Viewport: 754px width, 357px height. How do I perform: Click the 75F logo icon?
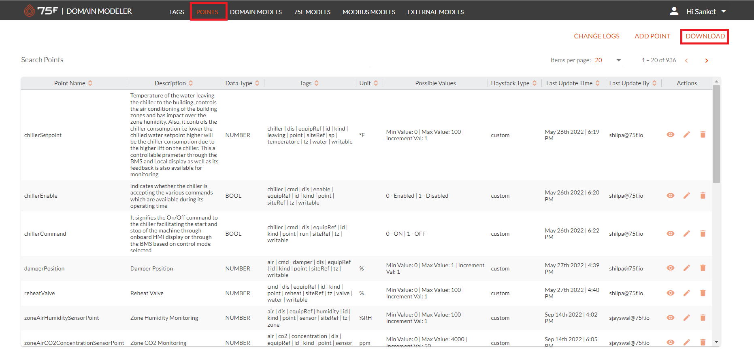(30, 11)
